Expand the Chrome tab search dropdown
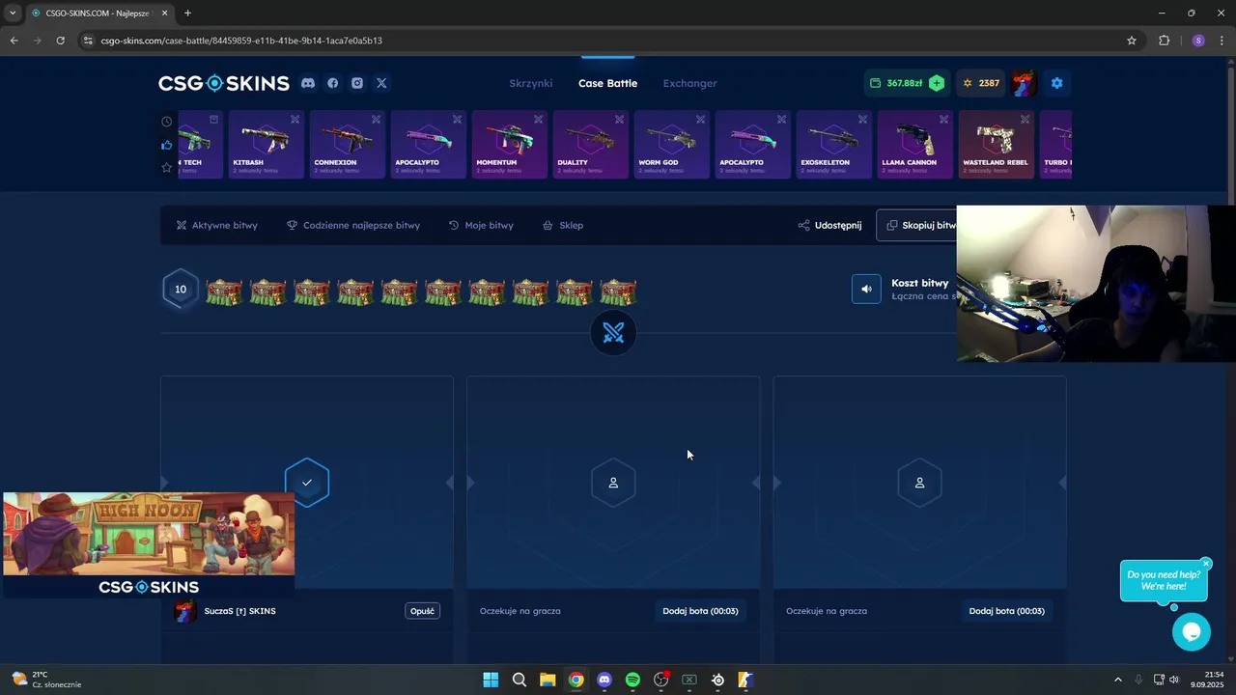Image resolution: width=1236 pixels, height=695 pixels. (x=13, y=13)
